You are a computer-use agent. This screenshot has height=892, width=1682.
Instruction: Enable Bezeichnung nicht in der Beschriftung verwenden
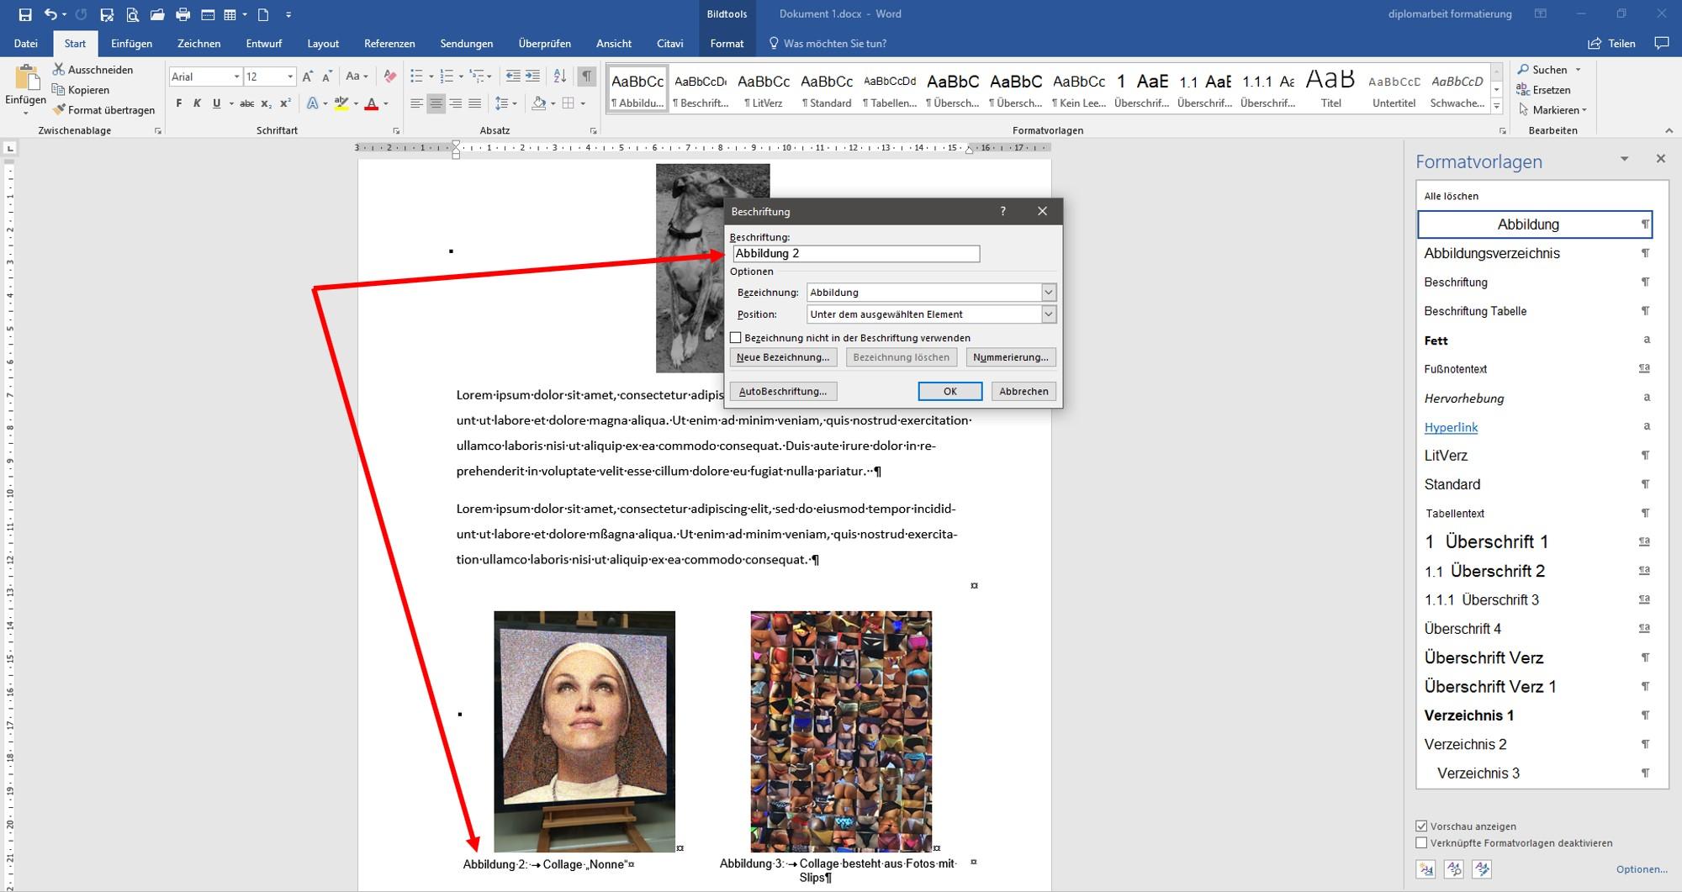pos(736,338)
